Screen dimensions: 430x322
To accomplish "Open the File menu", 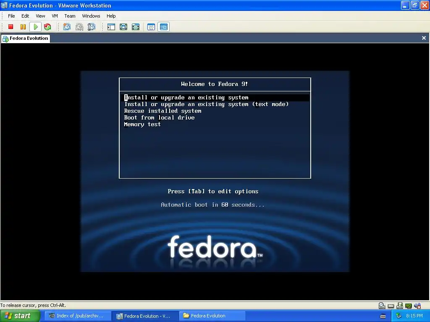I will click(11, 16).
